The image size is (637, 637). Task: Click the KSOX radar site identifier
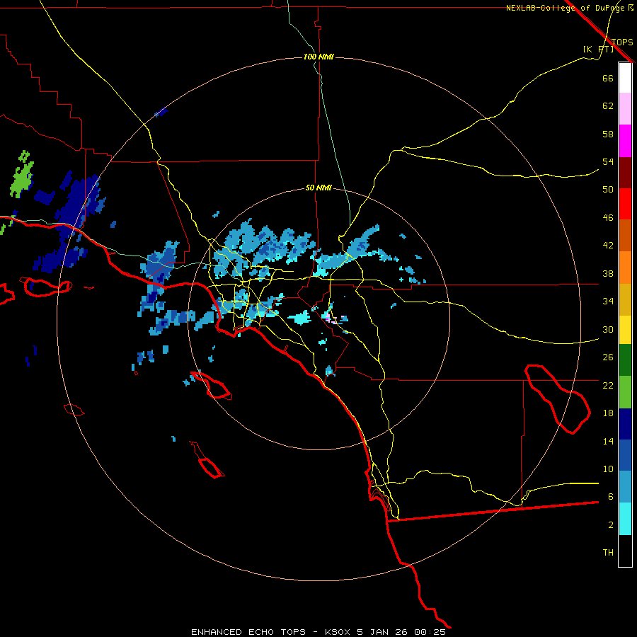point(337,632)
